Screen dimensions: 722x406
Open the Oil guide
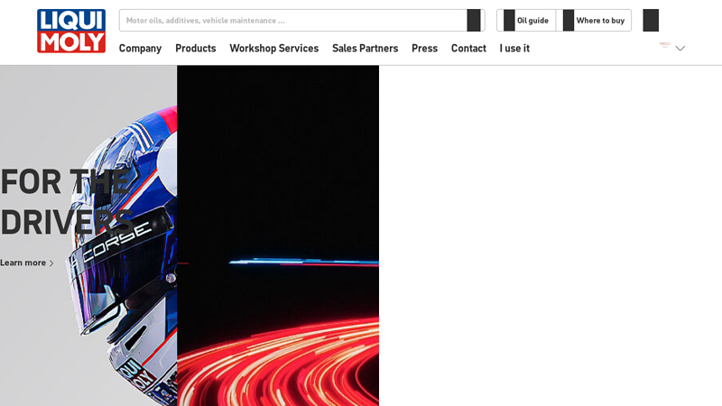525,21
